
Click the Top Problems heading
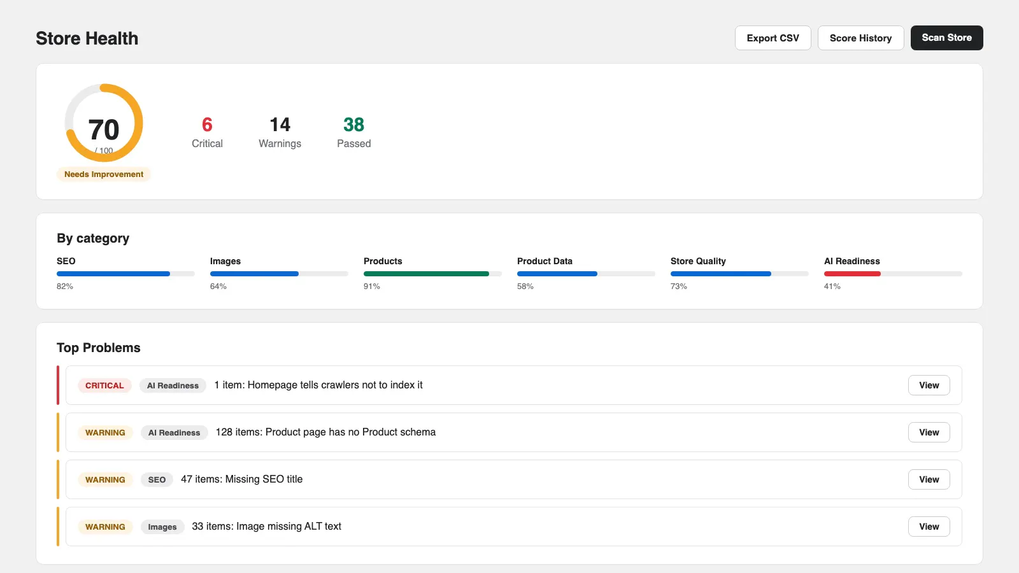tap(98, 348)
